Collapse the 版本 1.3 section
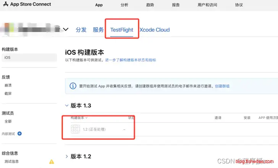The width and height of the screenshot is (278, 168). click(67, 106)
